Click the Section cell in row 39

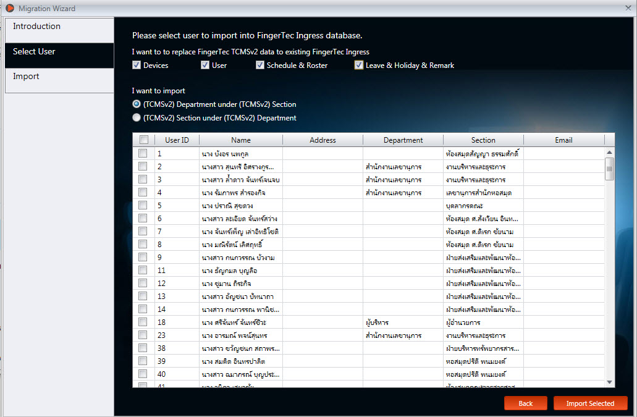coord(483,361)
